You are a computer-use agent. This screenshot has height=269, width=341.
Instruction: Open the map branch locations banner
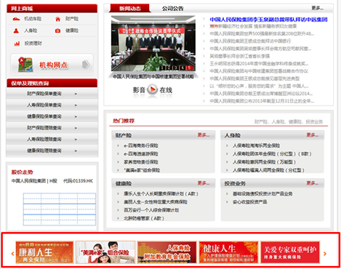coord(52,65)
